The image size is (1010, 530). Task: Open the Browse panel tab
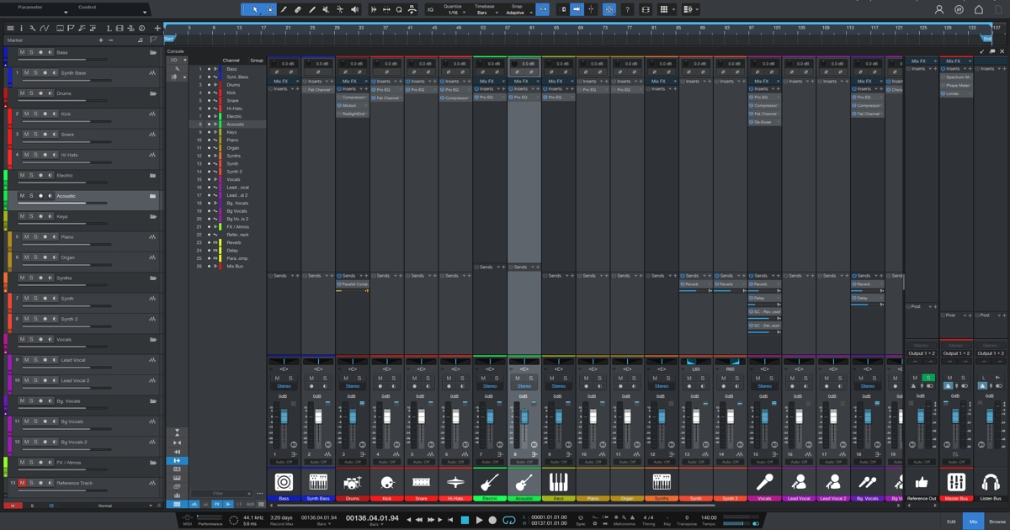click(997, 522)
